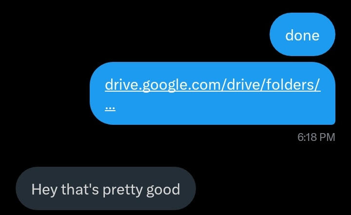Open the drive.google.com folders link
The height and width of the screenshot is (215, 351).
[213, 85]
